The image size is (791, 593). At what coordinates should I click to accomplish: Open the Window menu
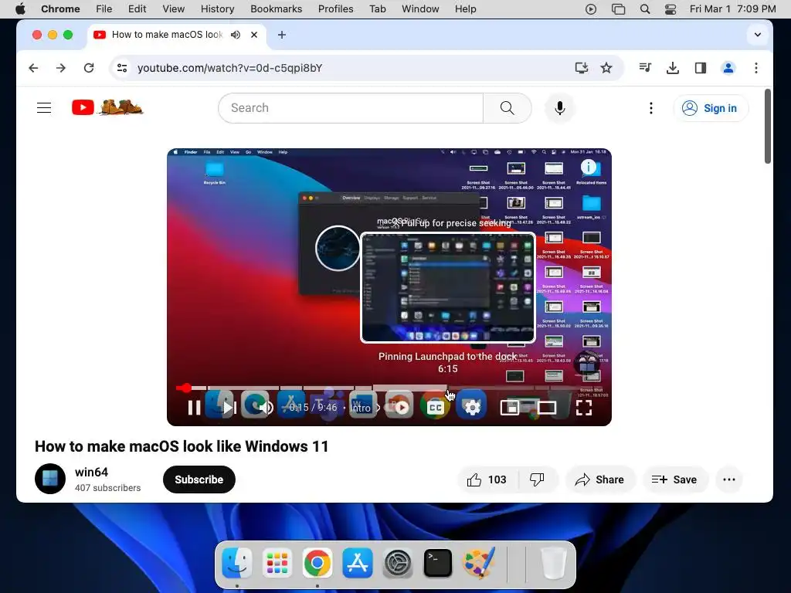point(420,8)
